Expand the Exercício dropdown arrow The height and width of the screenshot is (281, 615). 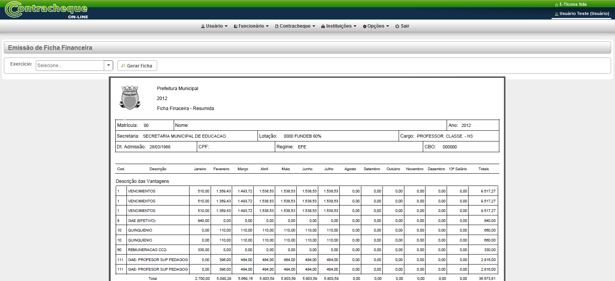tap(108, 66)
